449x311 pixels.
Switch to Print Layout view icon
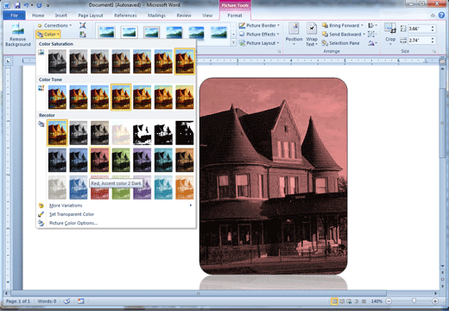click(x=334, y=301)
